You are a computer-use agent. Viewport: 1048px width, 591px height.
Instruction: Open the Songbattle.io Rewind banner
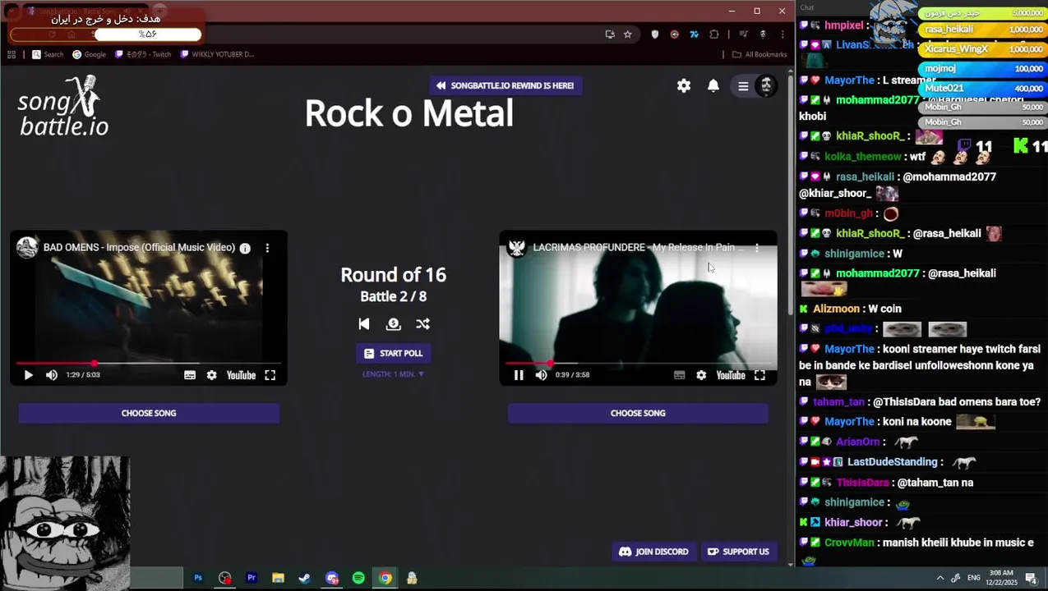click(x=506, y=85)
